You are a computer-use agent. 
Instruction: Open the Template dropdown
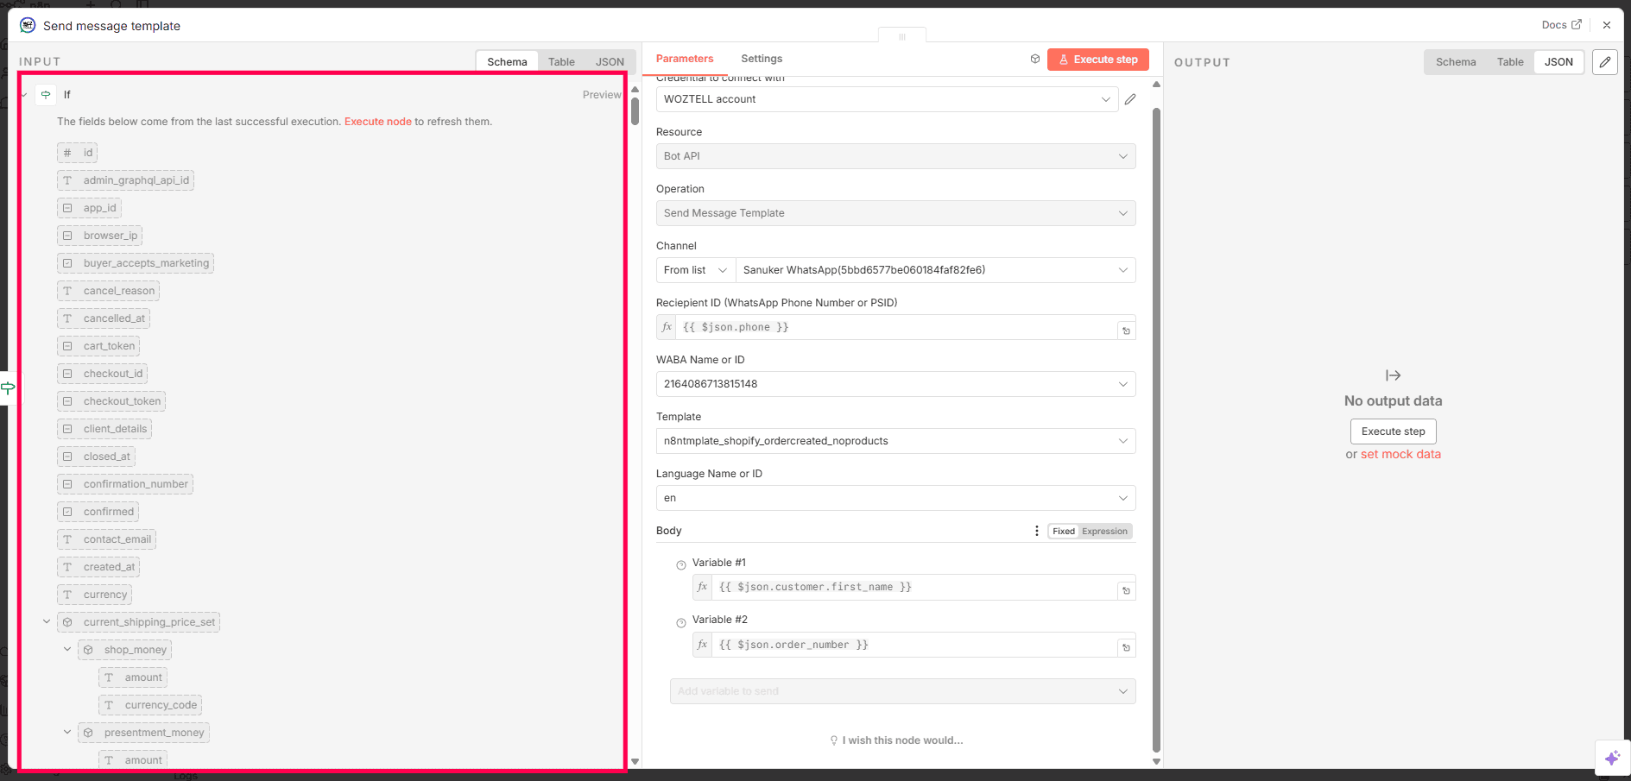pos(895,441)
